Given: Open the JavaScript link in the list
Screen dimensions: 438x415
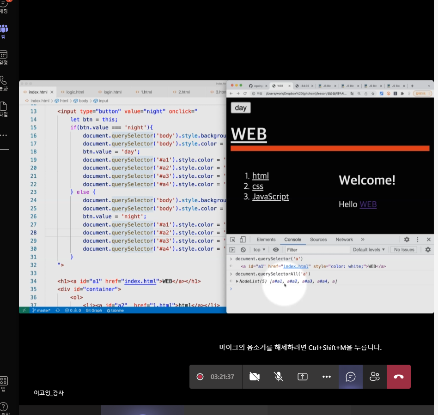Looking at the screenshot, I should pyautogui.click(x=270, y=197).
